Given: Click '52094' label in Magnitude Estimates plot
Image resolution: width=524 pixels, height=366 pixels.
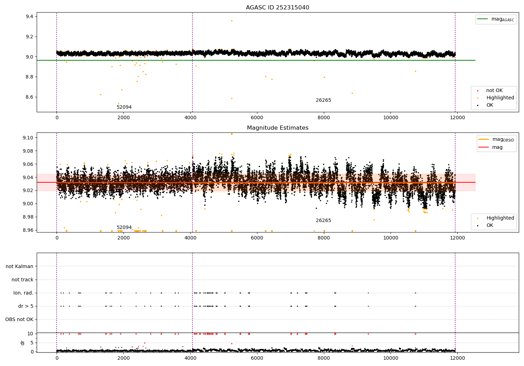Looking at the screenshot, I should point(124,228).
